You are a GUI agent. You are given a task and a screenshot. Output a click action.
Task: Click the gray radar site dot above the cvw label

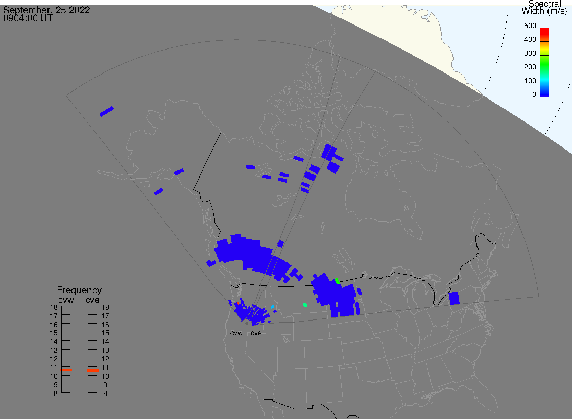247,324
